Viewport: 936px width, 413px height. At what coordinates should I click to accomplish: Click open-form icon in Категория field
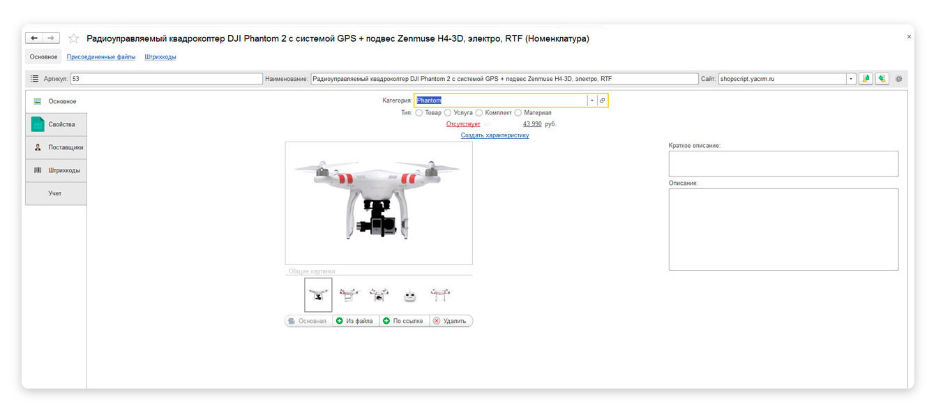click(x=603, y=100)
